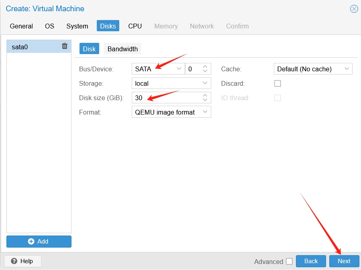The width and height of the screenshot is (361, 270).
Task: Open the Bandwidth sub-tab
Action: coord(122,49)
